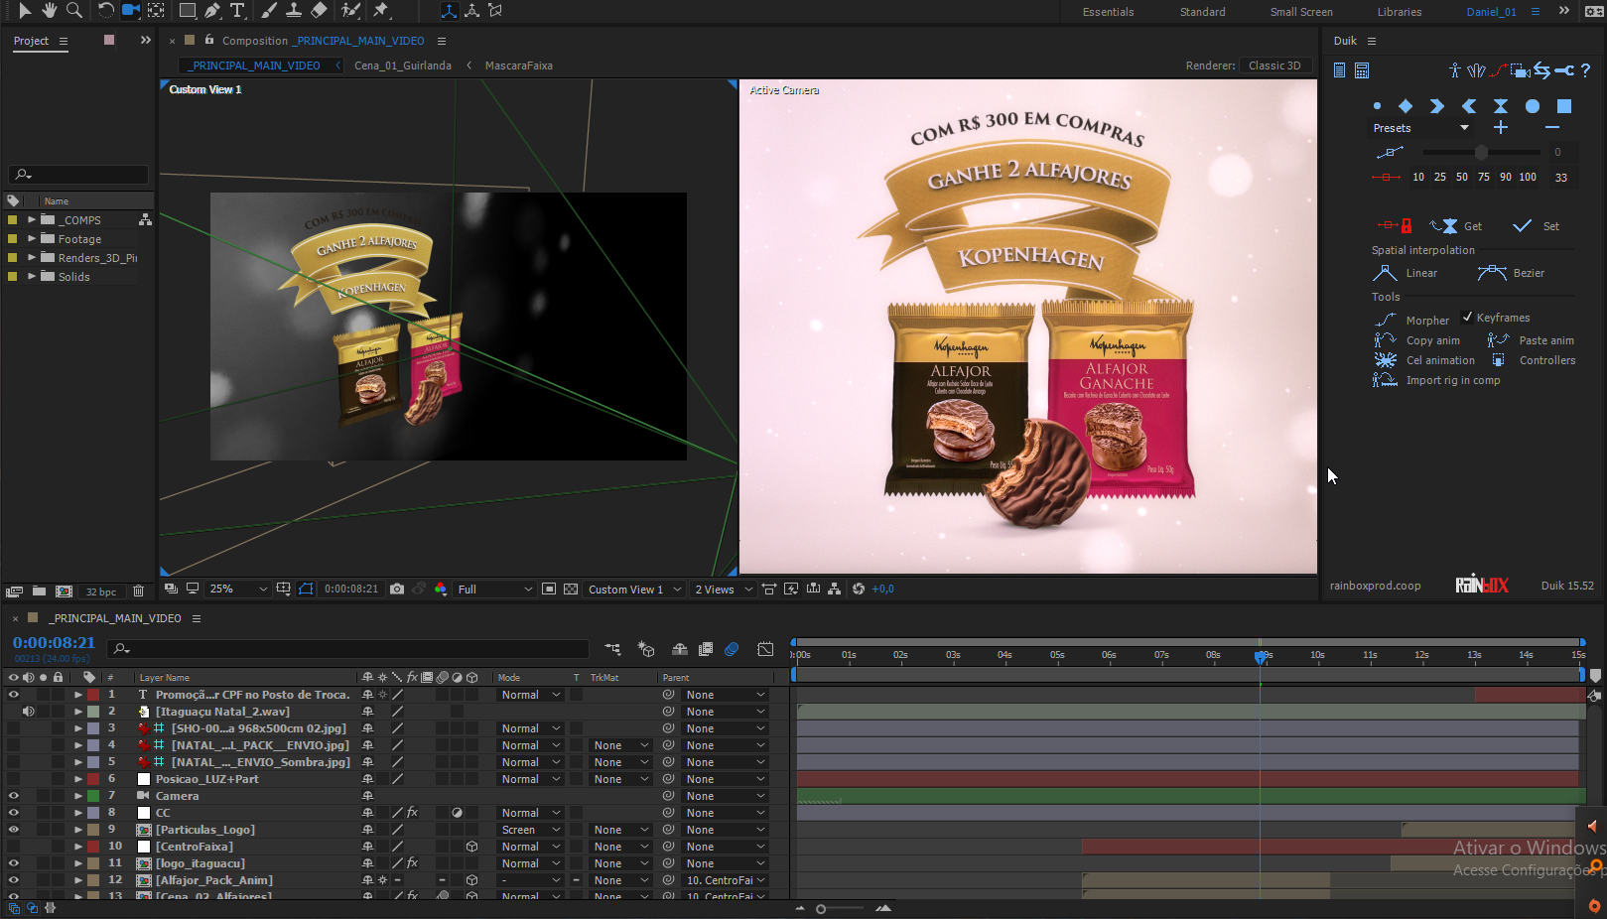1607x919 pixels.
Task: Toggle the Keyframes checkbox in Duik
Action: click(x=1468, y=318)
